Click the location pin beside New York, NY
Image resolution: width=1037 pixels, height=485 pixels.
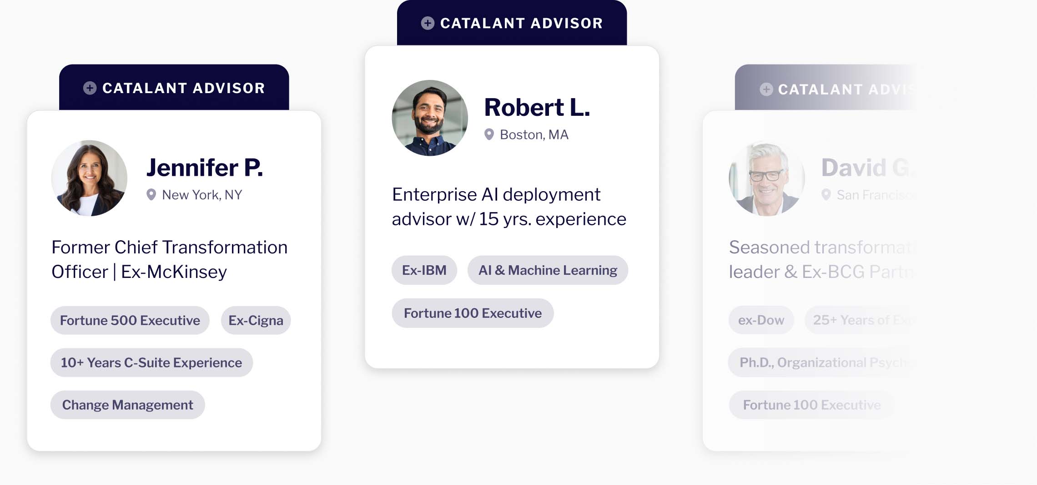[x=151, y=195]
